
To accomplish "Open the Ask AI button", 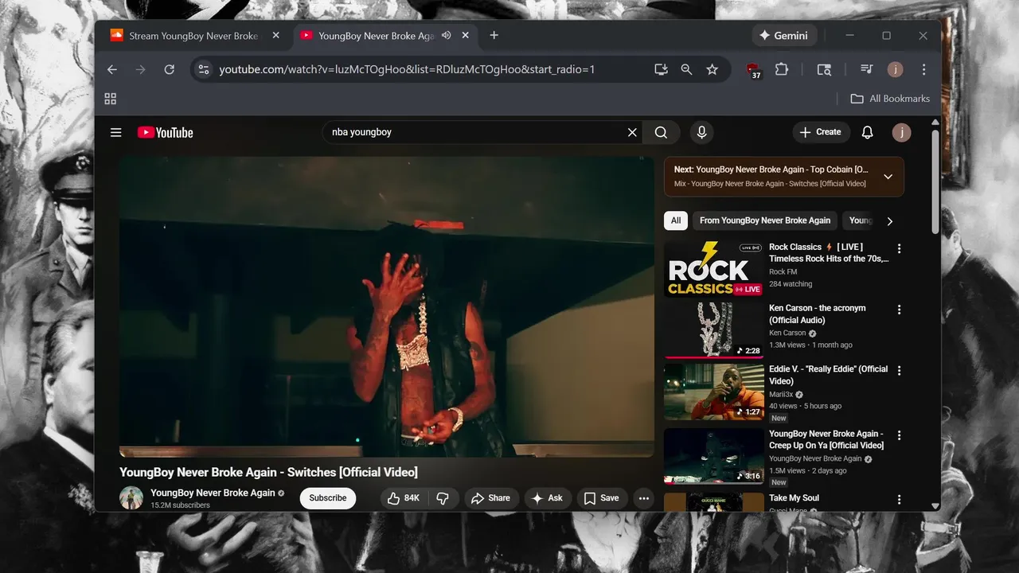I will click(548, 498).
